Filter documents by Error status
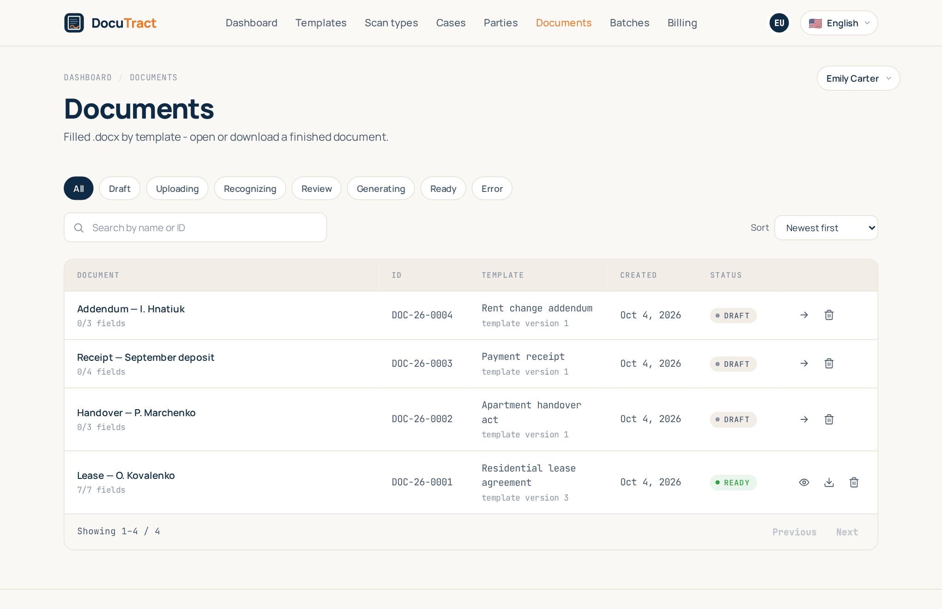 pos(492,188)
